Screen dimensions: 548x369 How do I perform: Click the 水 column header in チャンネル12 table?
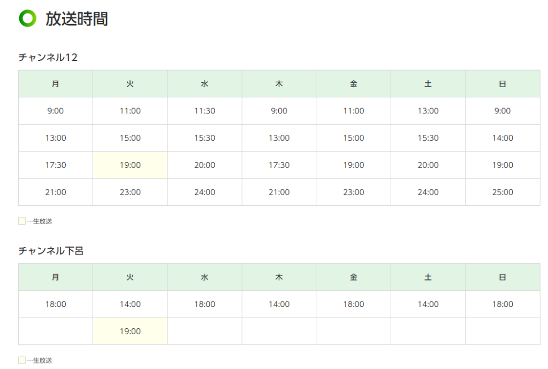click(x=204, y=84)
